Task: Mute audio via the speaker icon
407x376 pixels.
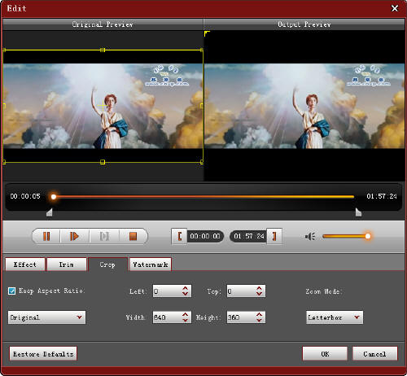Action: click(310, 236)
